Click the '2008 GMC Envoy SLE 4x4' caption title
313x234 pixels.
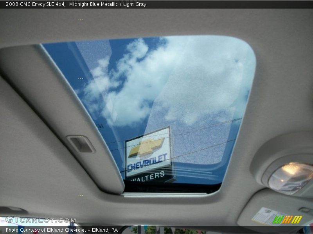36,4
